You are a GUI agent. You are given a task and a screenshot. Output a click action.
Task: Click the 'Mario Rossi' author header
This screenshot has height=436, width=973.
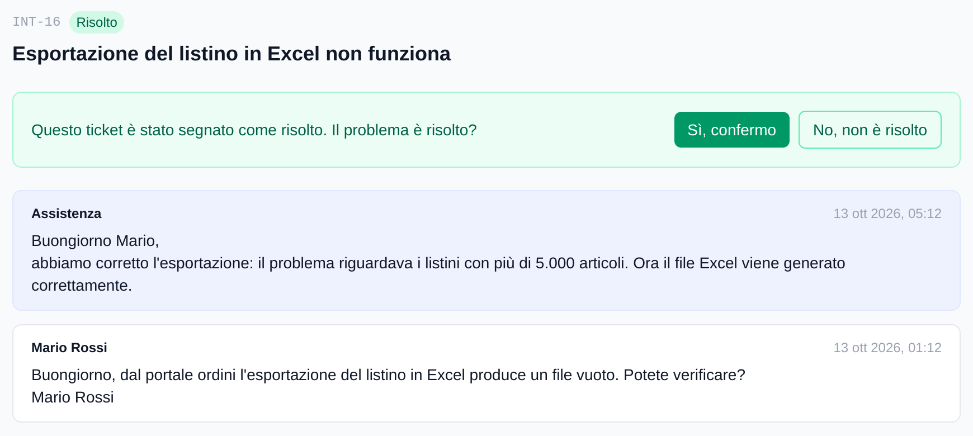click(69, 348)
